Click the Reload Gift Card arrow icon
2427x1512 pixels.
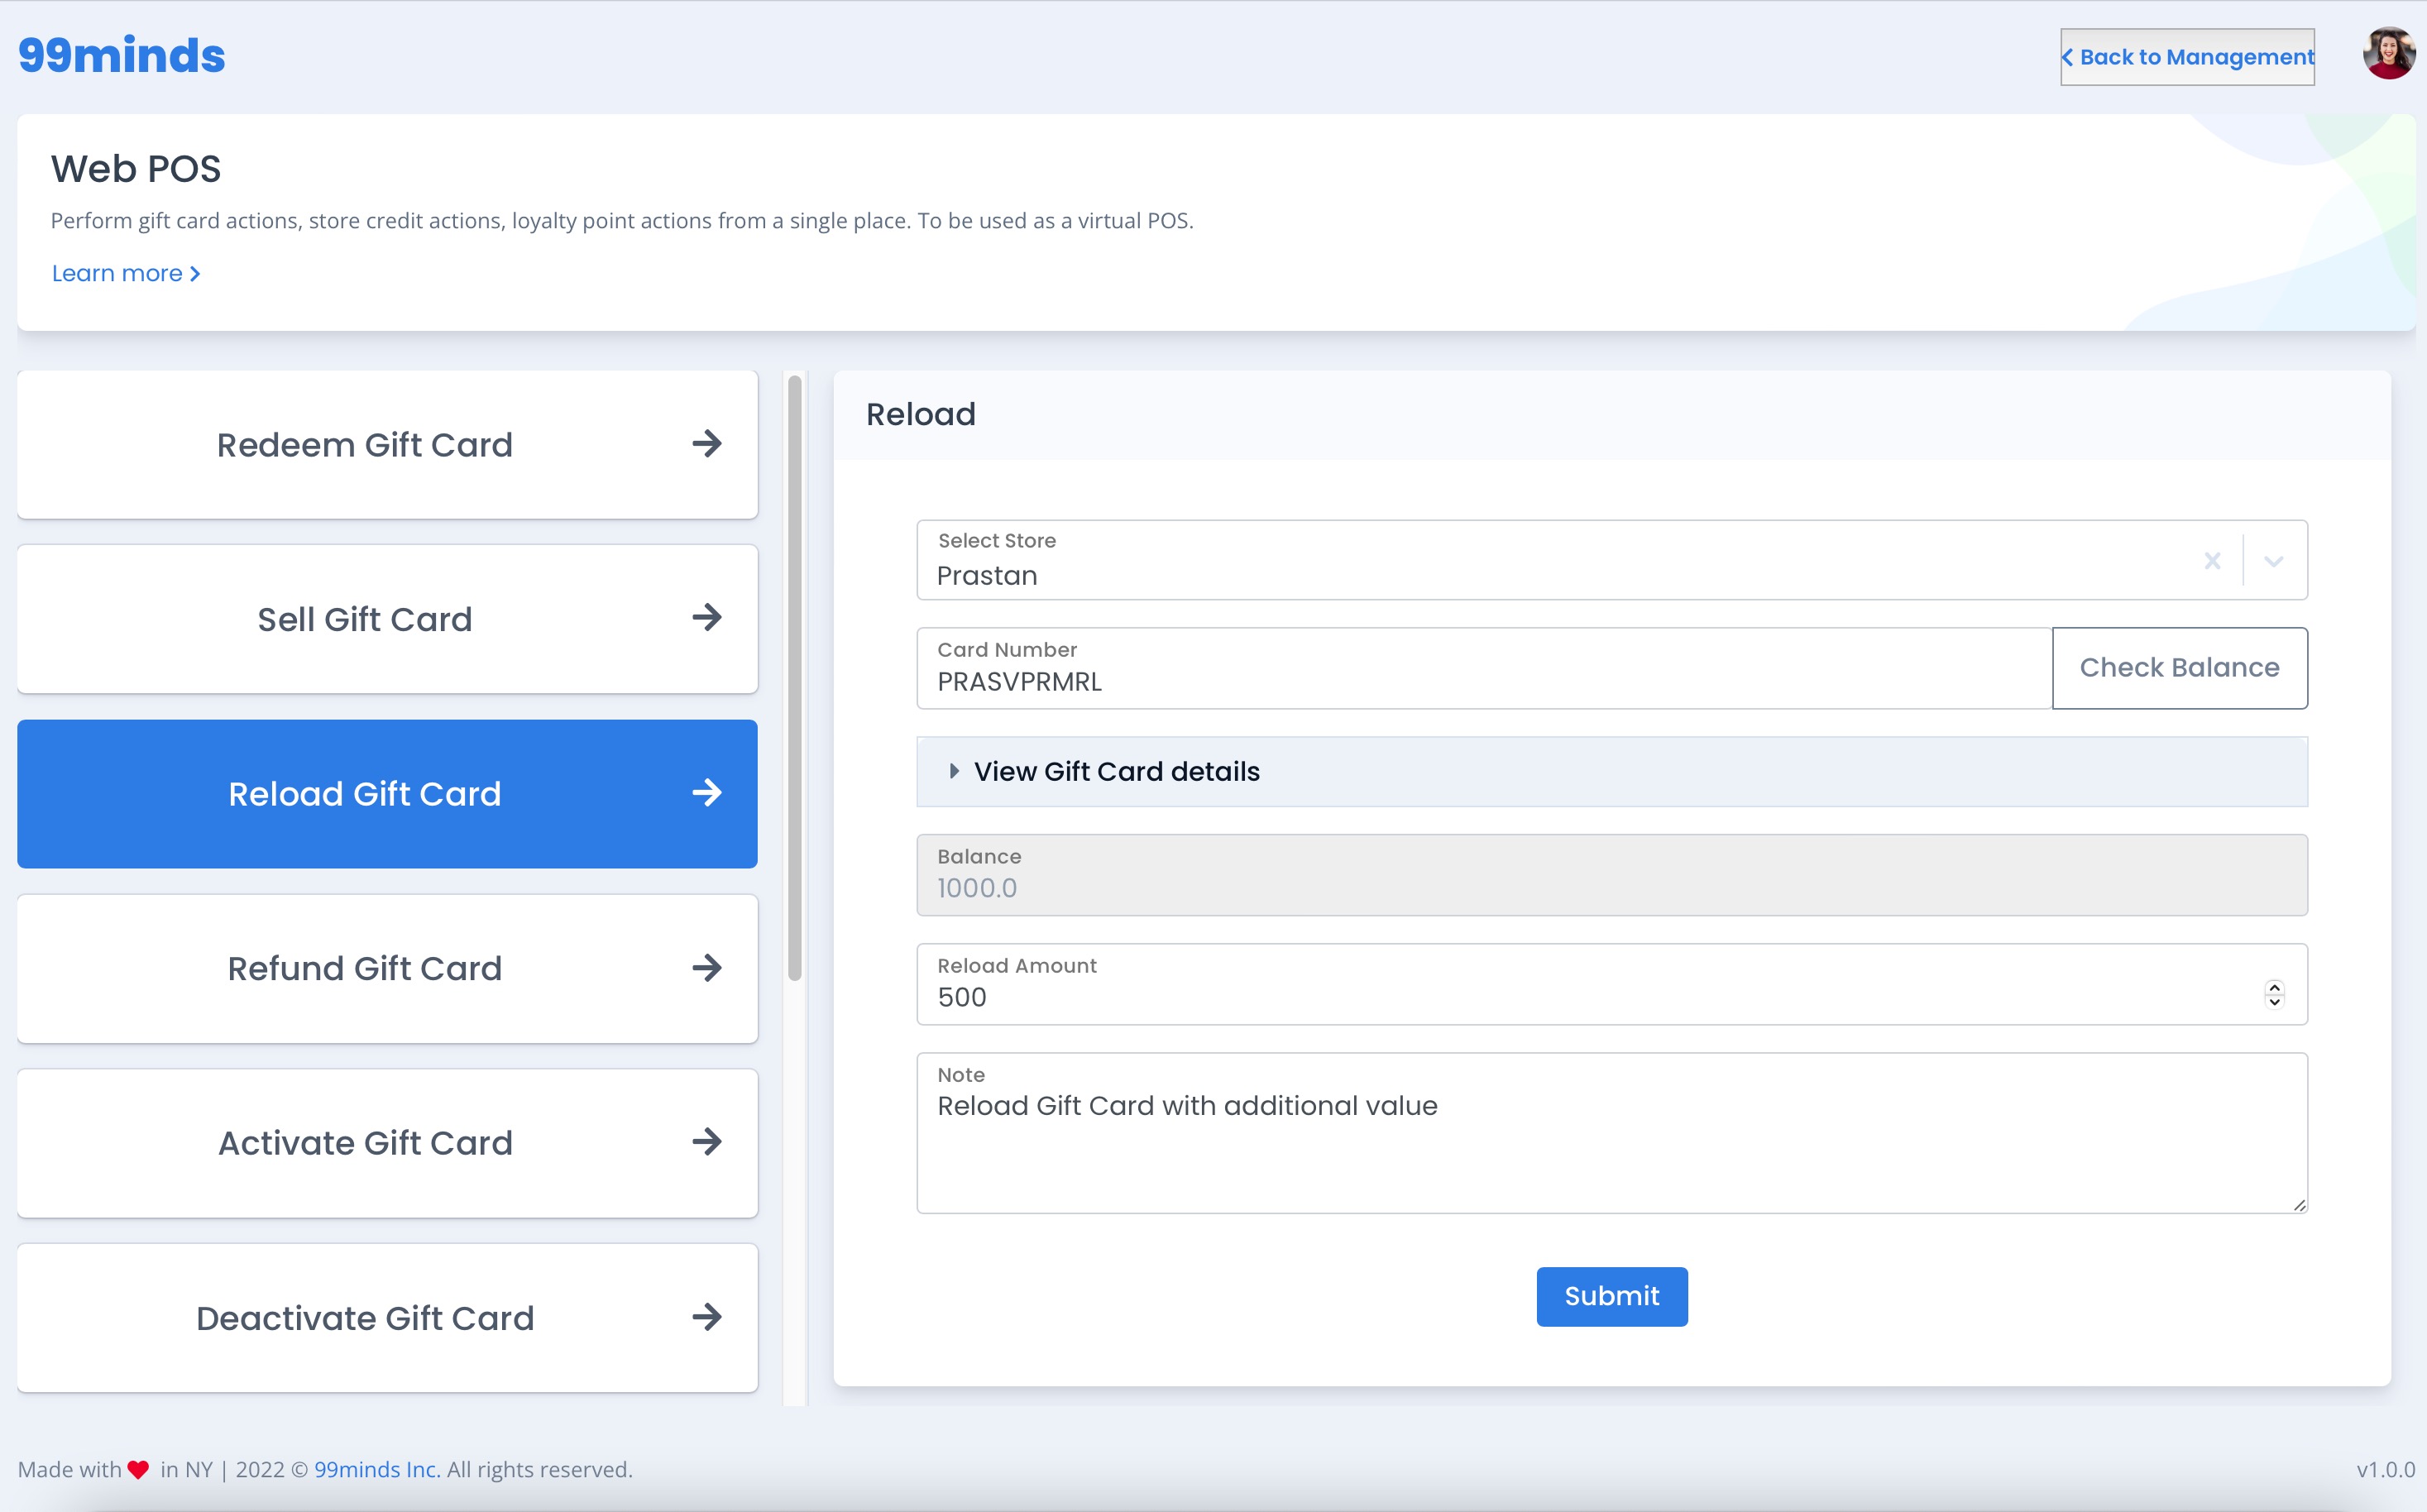point(707,793)
